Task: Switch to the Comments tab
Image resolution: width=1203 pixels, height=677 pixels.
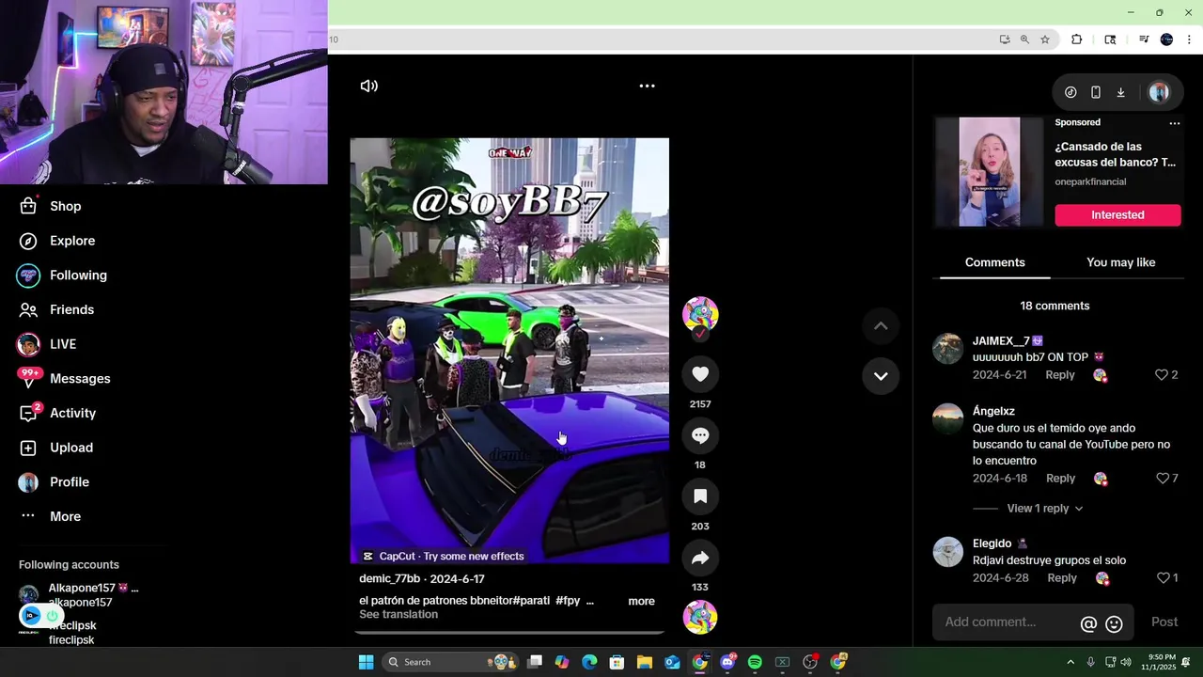Action: coord(994,262)
